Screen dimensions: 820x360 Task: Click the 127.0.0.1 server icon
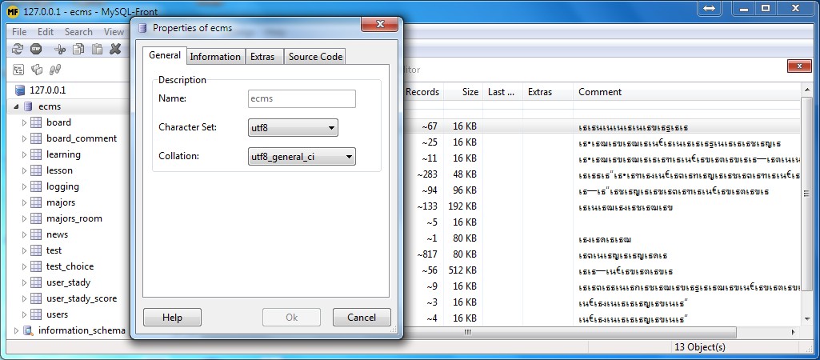(20, 90)
